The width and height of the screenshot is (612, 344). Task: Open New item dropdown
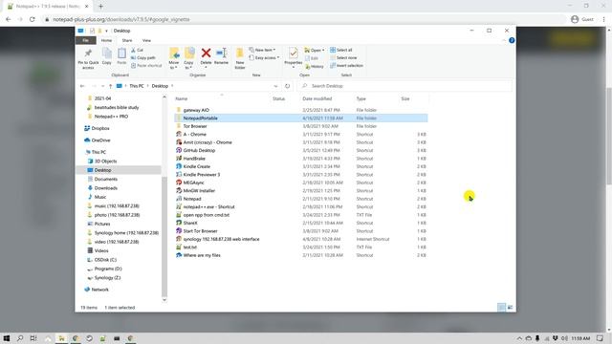click(x=262, y=50)
